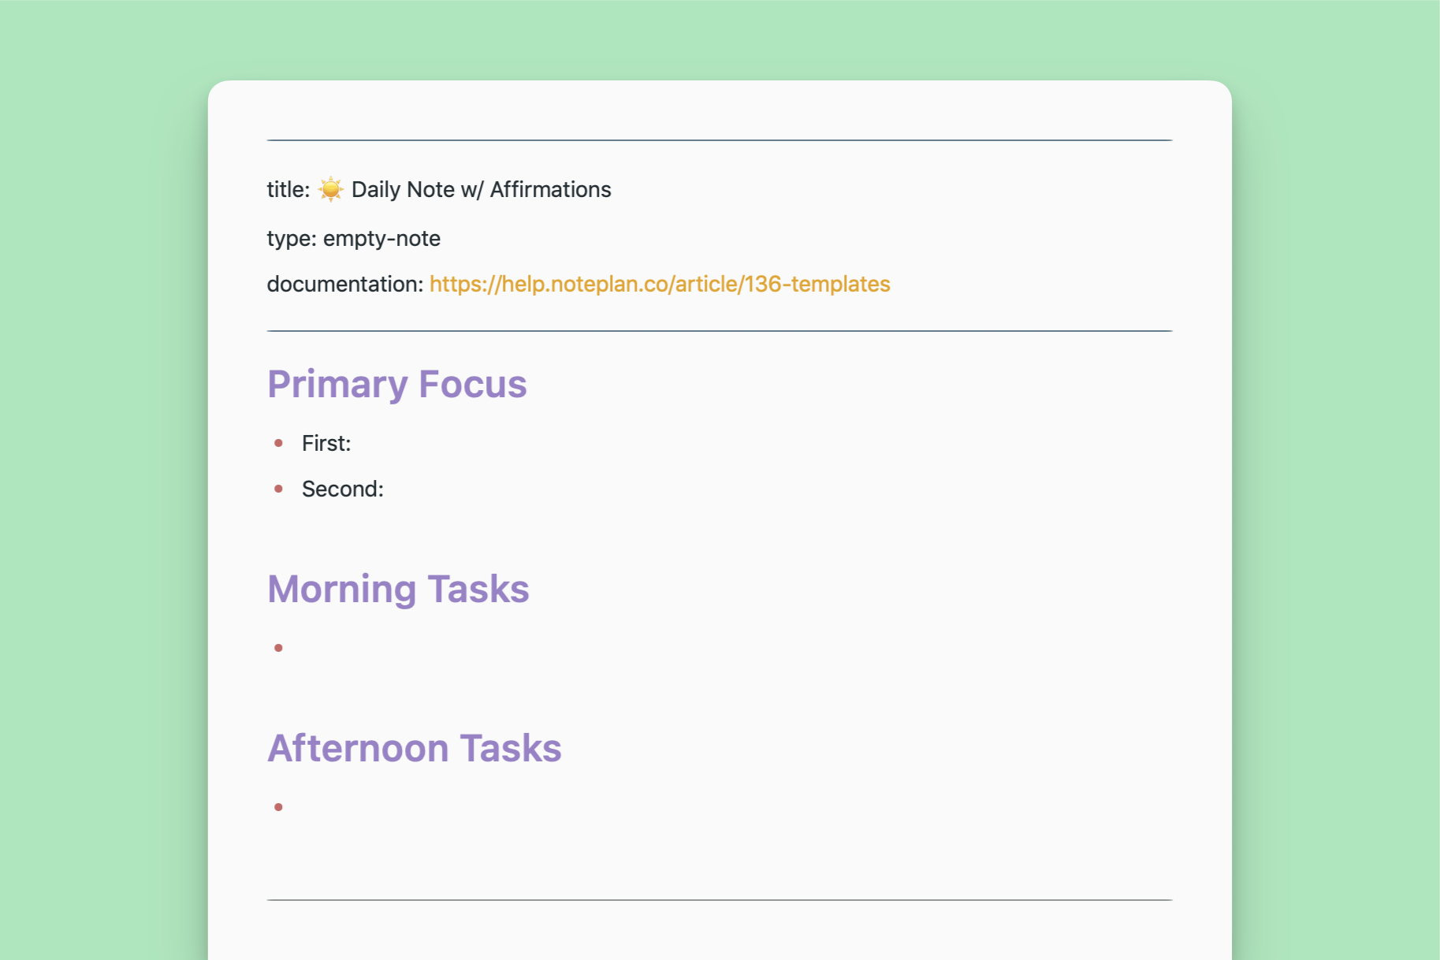
Task: Click the word "Affirmations" in the title
Action: [x=550, y=190]
